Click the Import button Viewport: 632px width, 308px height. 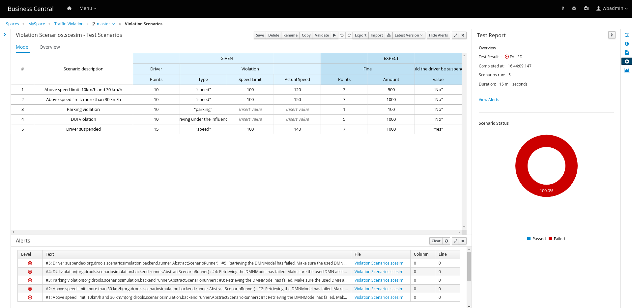[x=377, y=35]
